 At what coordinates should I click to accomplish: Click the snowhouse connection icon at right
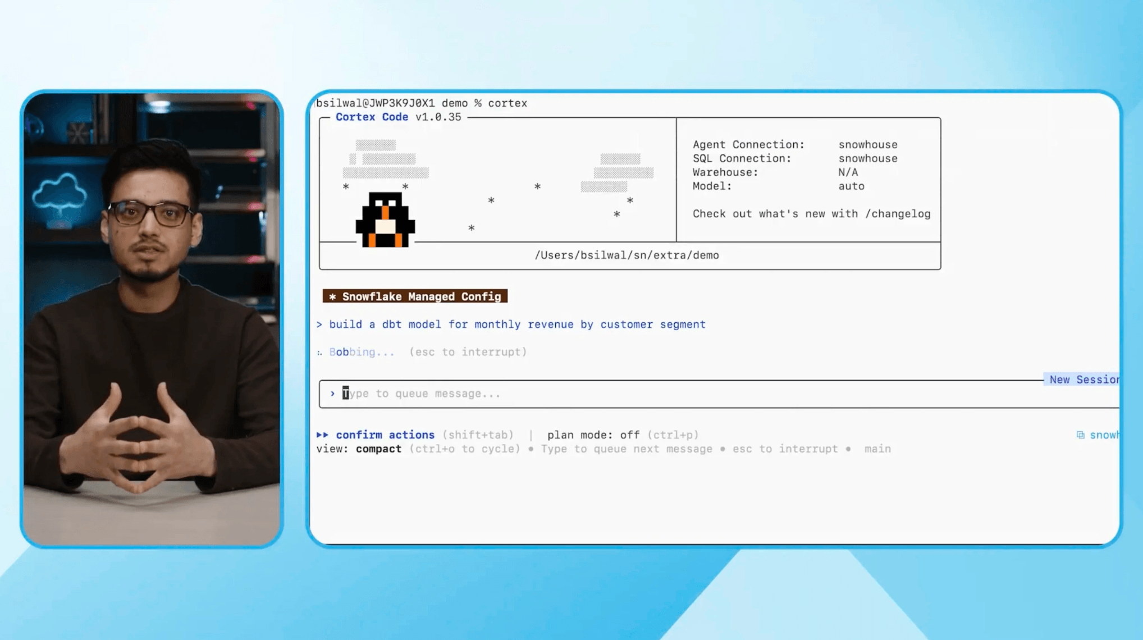(1080, 435)
